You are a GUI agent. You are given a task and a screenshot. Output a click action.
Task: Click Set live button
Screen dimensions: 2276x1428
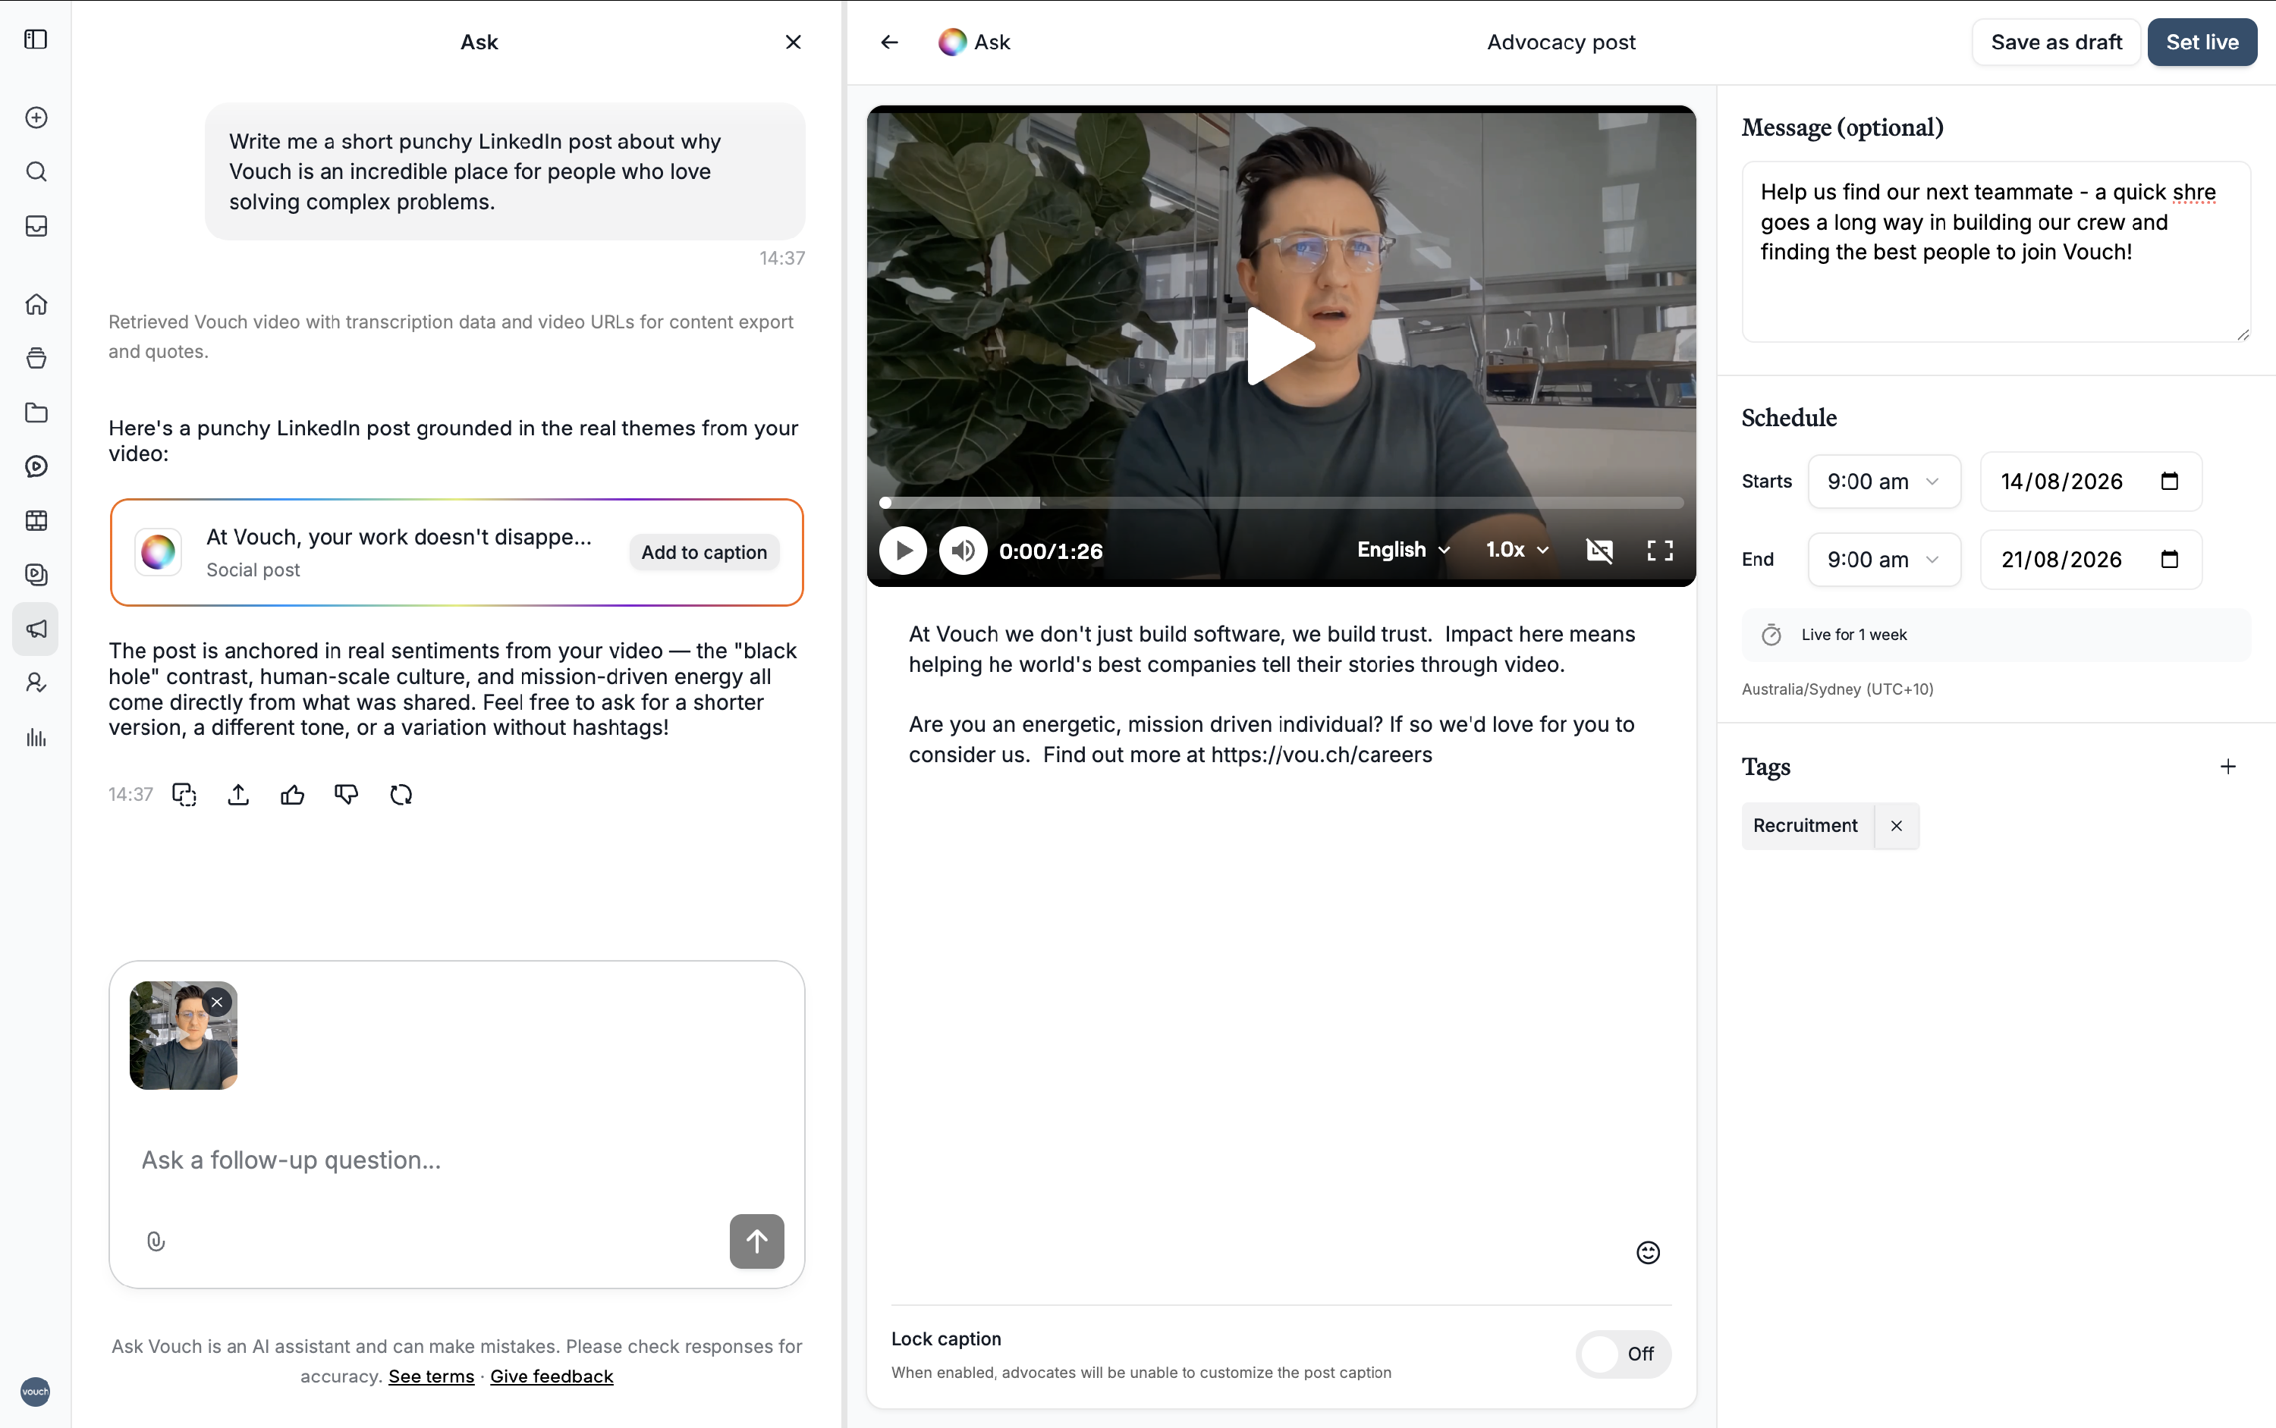point(2202,42)
